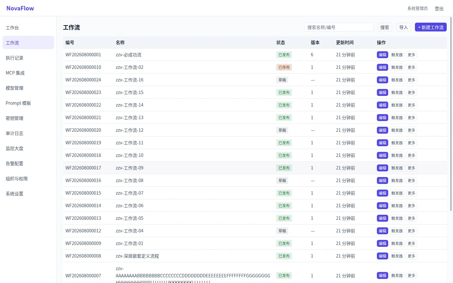Click the 导入 button

pos(403,27)
